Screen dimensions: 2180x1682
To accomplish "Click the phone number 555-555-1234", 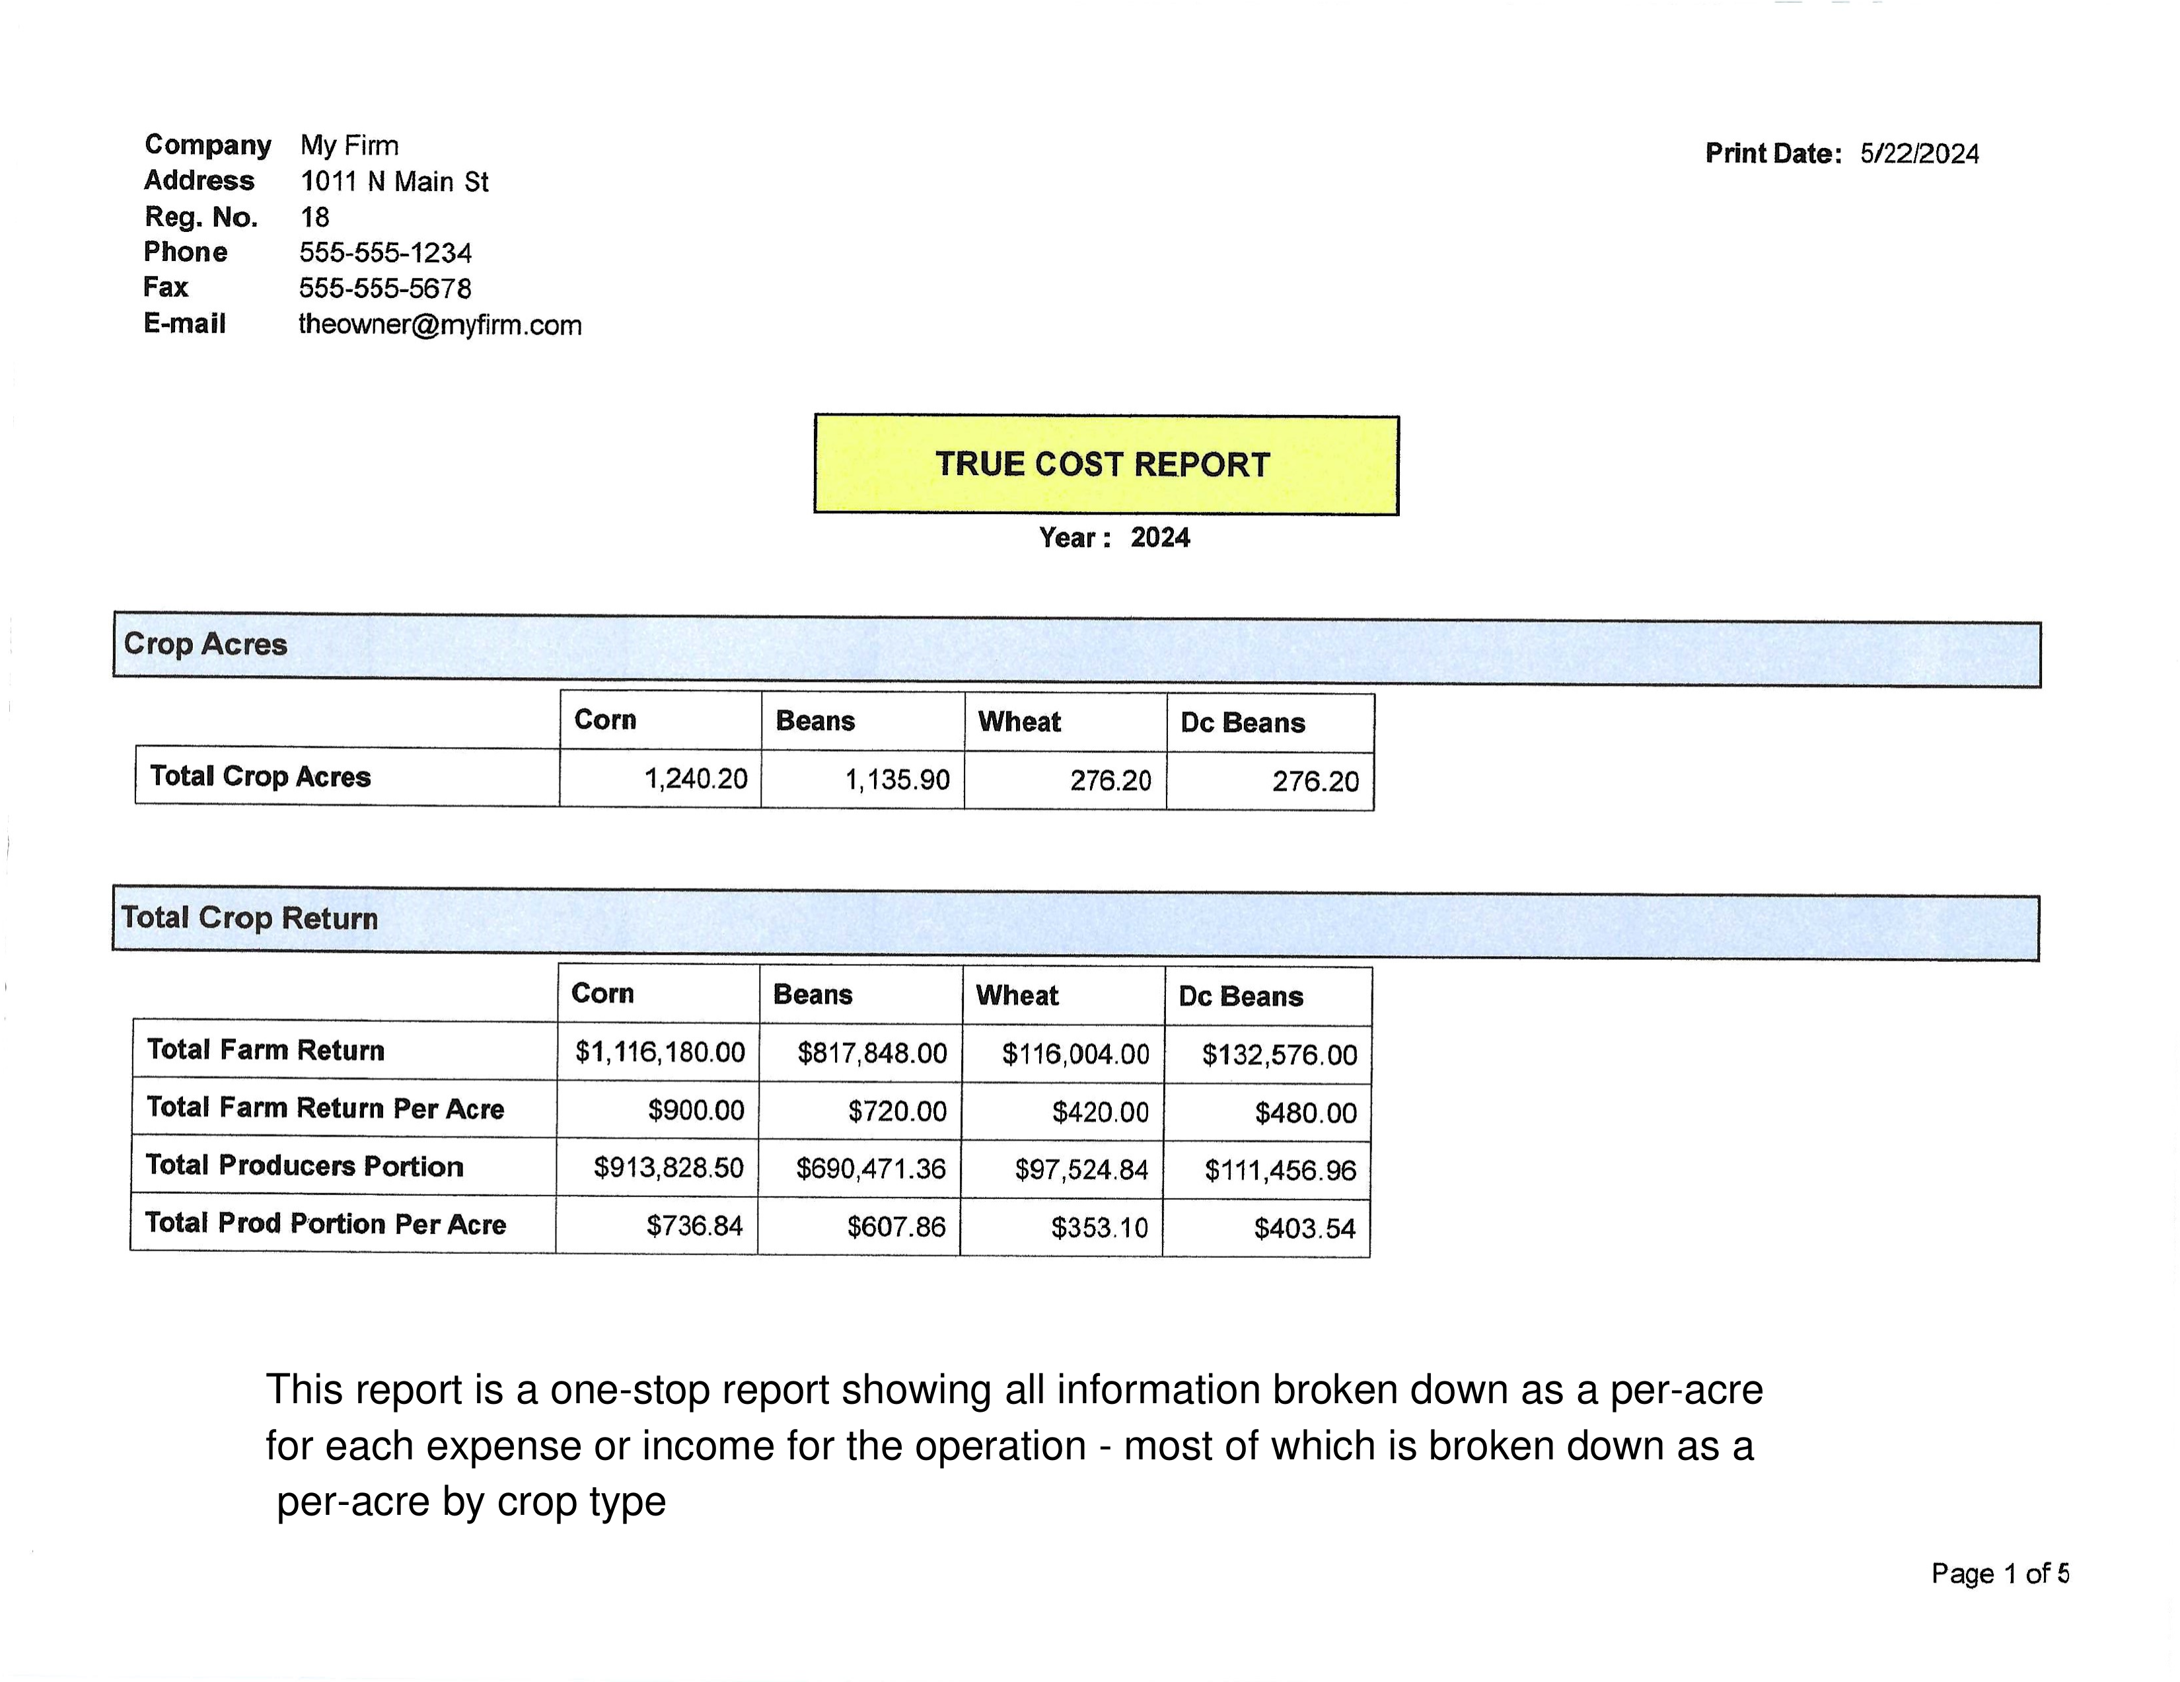I will point(385,252).
